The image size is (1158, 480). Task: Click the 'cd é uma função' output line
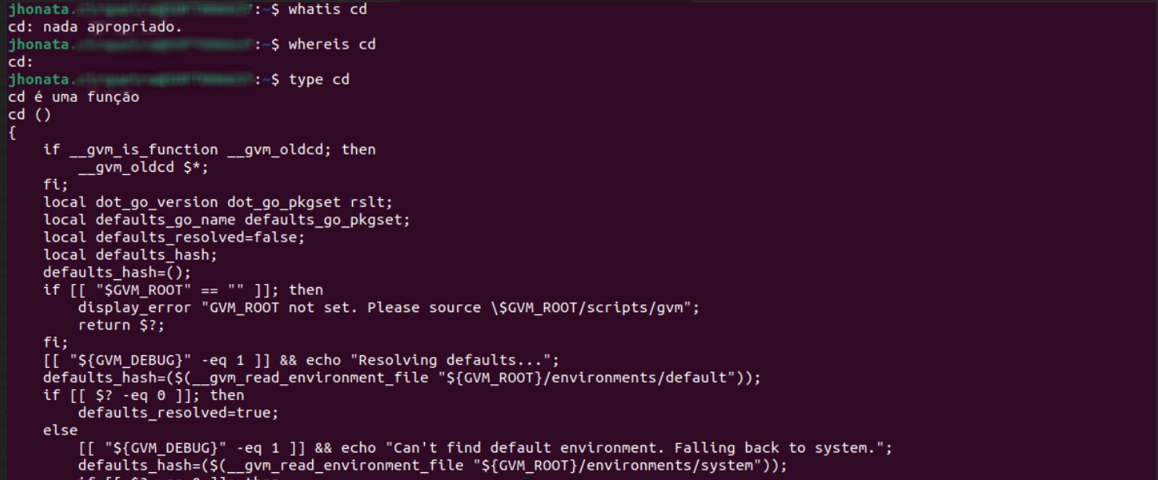coord(73,97)
